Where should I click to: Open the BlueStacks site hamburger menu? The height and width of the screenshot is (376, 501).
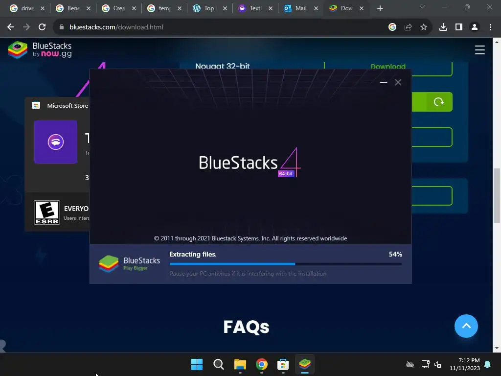pos(479,50)
